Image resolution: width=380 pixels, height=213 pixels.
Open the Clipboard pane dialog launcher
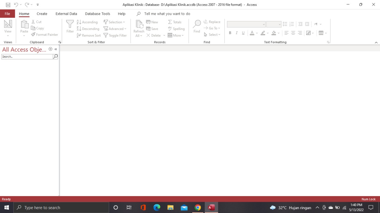click(60, 42)
